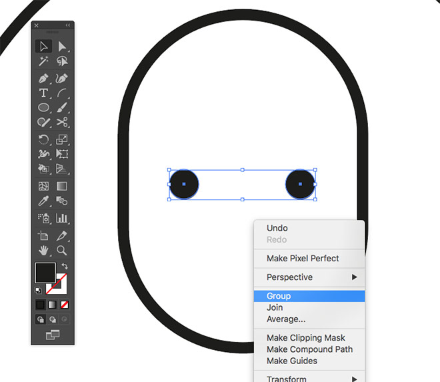Image resolution: width=440 pixels, height=382 pixels.
Task: Select Make Clipping Mask
Action: [x=309, y=337]
